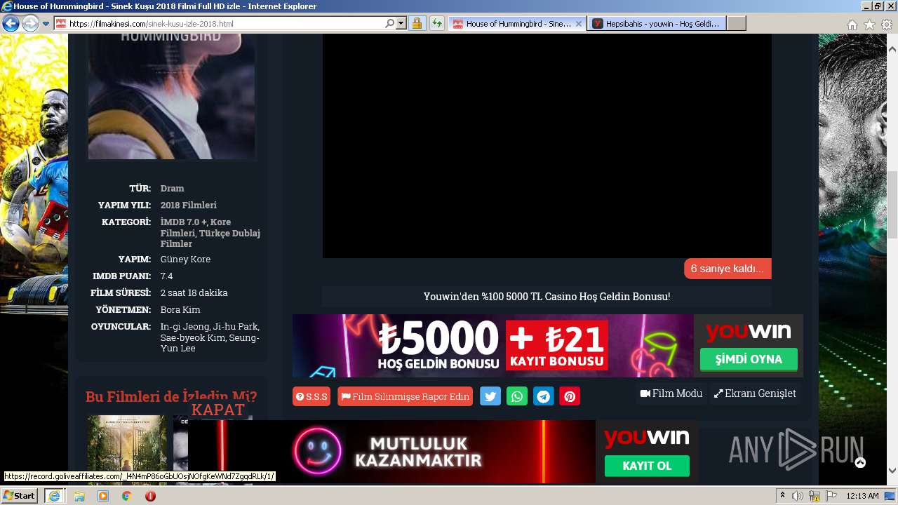Toggle Film Modu

tap(671, 393)
